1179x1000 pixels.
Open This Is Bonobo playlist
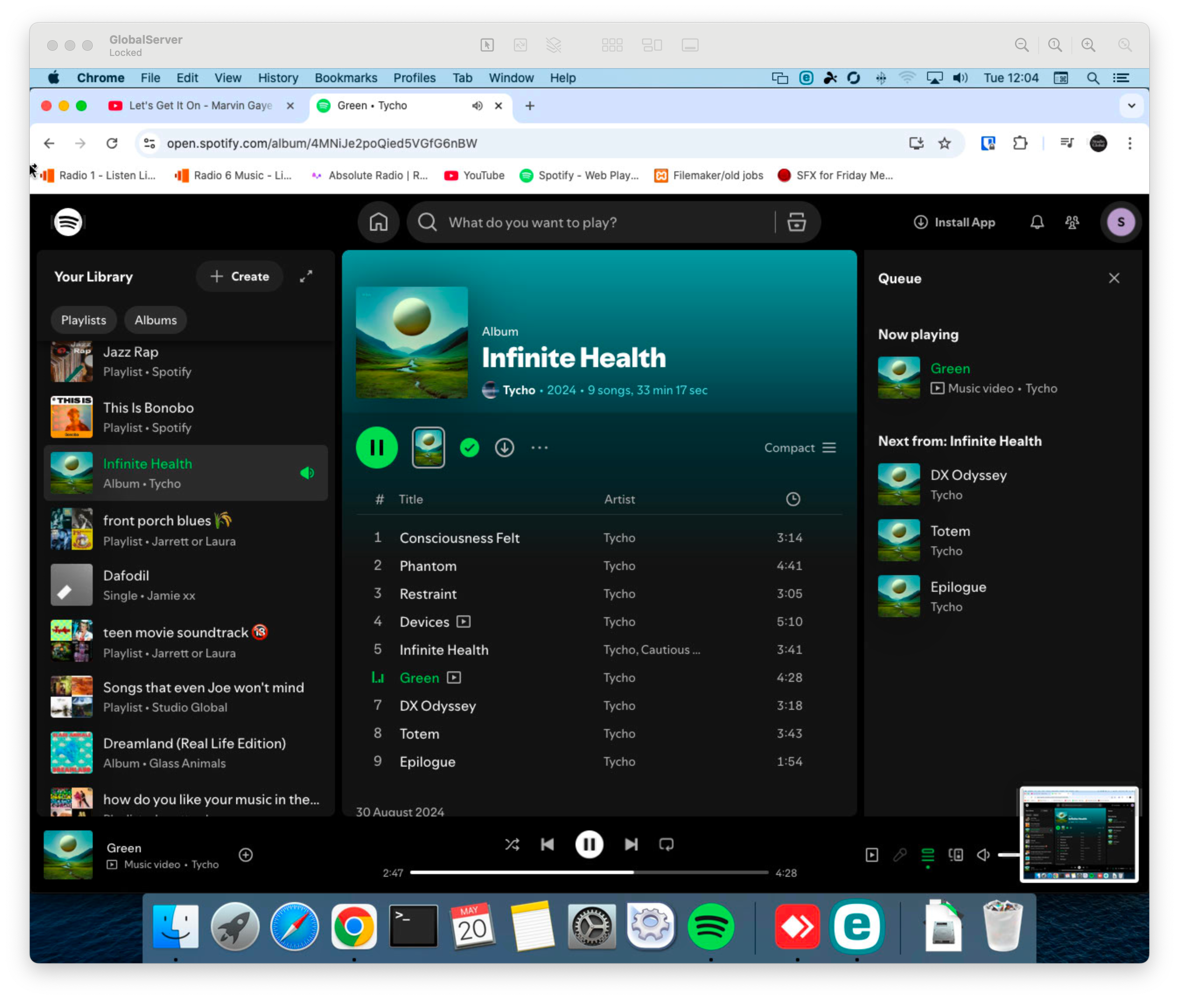pyautogui.click(x=186, y=417)
